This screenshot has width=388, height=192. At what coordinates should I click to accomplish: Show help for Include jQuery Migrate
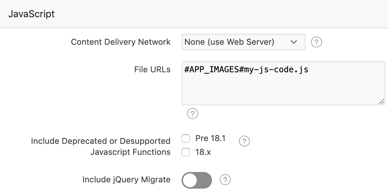[225, 180]
